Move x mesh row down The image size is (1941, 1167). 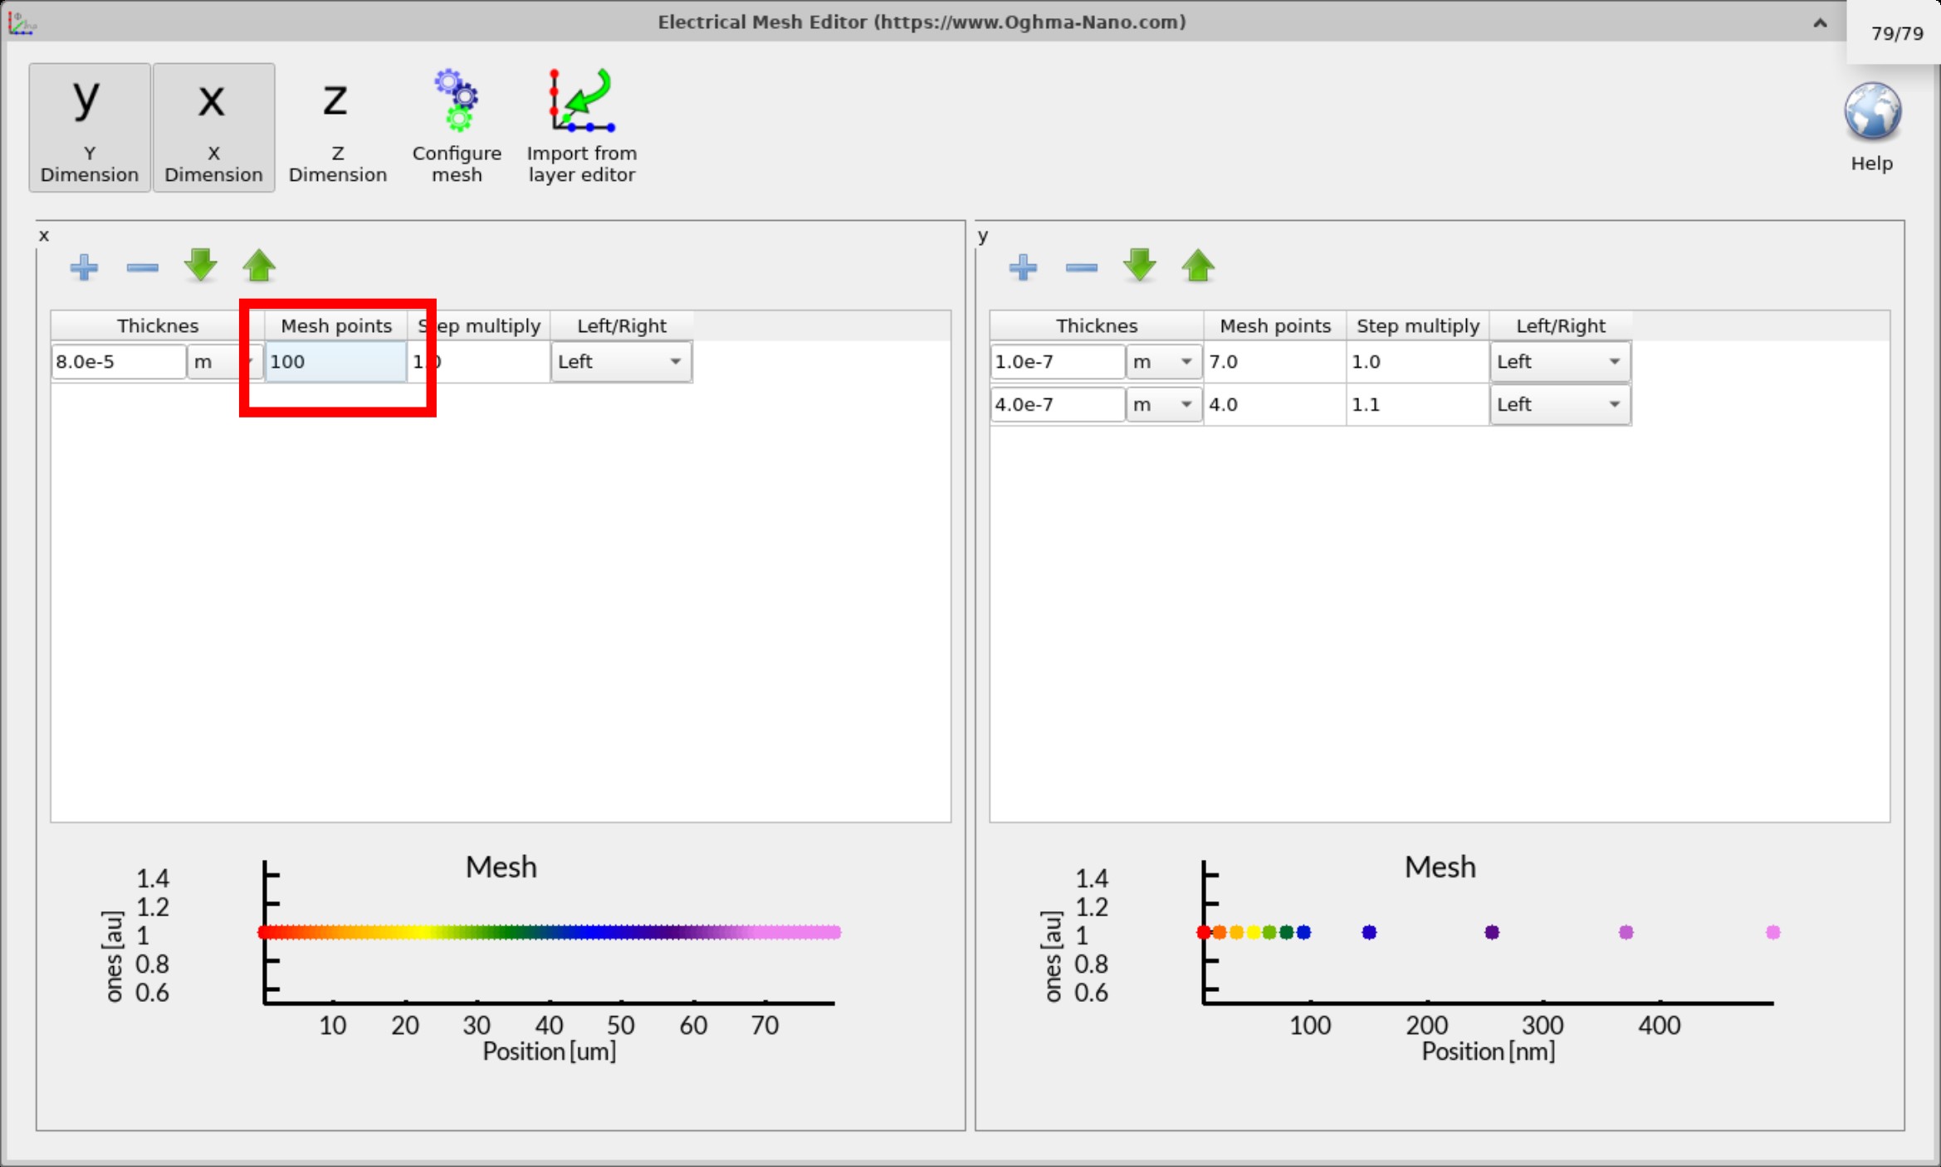pyautogui.click(x=201, y=266)
